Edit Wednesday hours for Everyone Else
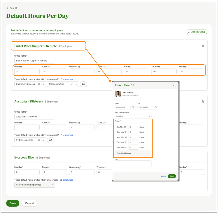This screenshot has width=218, height=213. [82, 172]
